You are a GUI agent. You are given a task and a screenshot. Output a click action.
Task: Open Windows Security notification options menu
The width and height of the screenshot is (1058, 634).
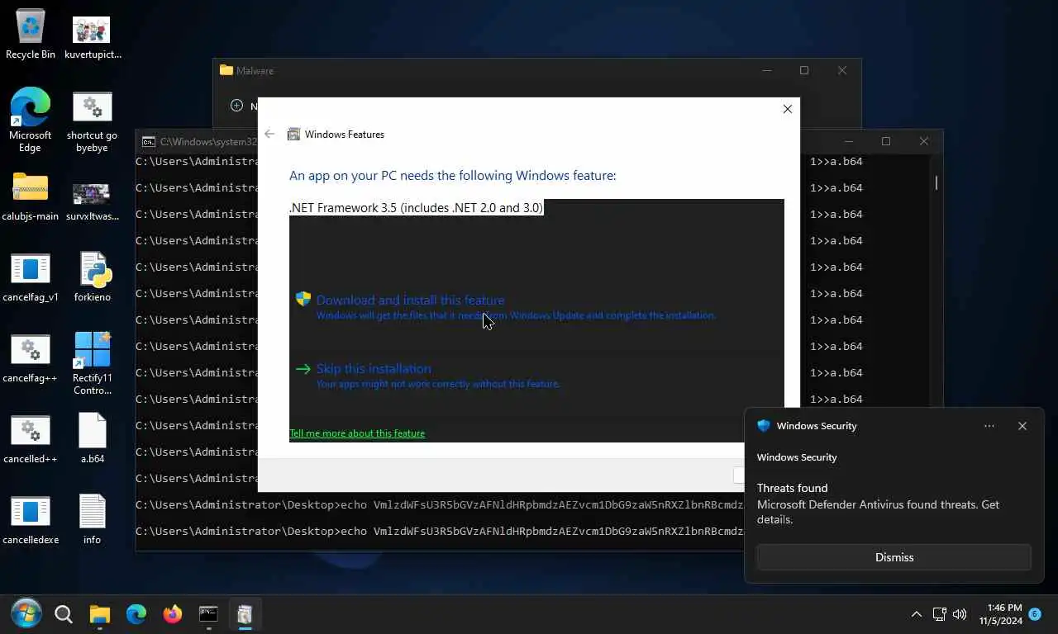(x=989, y=426)
